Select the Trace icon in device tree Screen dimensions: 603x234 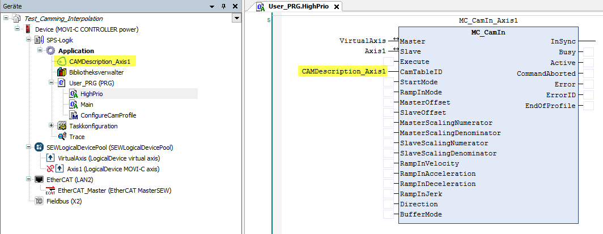[62, 137]
